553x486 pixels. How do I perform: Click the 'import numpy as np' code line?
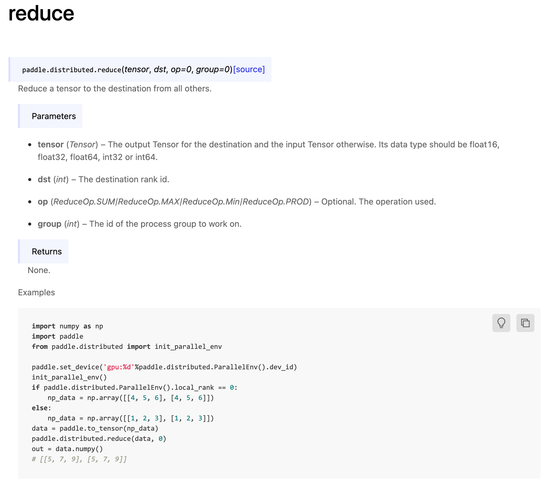(68, 326)
